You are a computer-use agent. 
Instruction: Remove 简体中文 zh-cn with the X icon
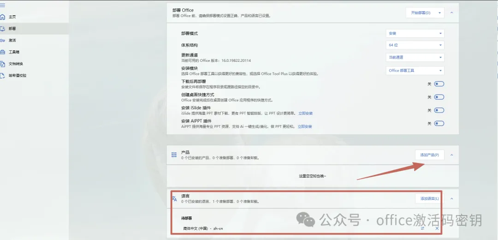[437, 228]
